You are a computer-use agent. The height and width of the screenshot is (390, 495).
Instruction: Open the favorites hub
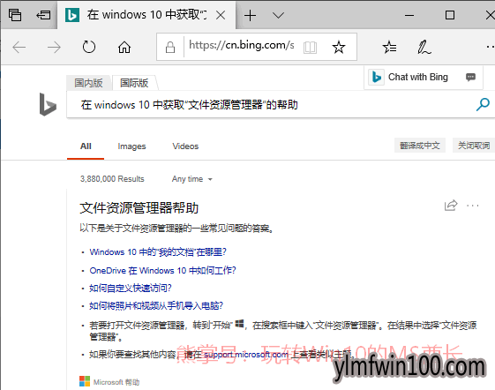(390, 48)
